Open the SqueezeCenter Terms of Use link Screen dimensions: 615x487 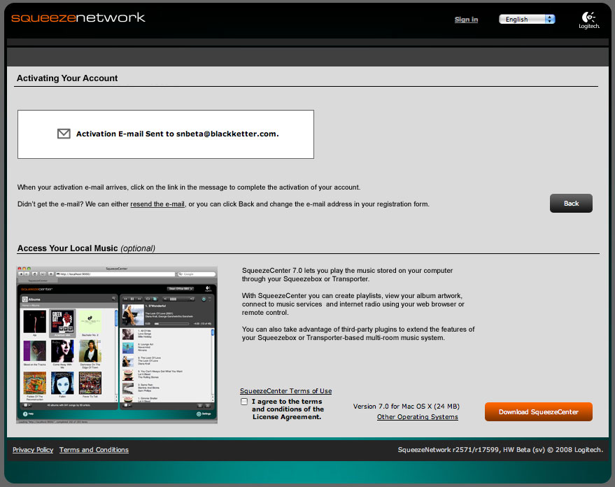pos(285,391)
